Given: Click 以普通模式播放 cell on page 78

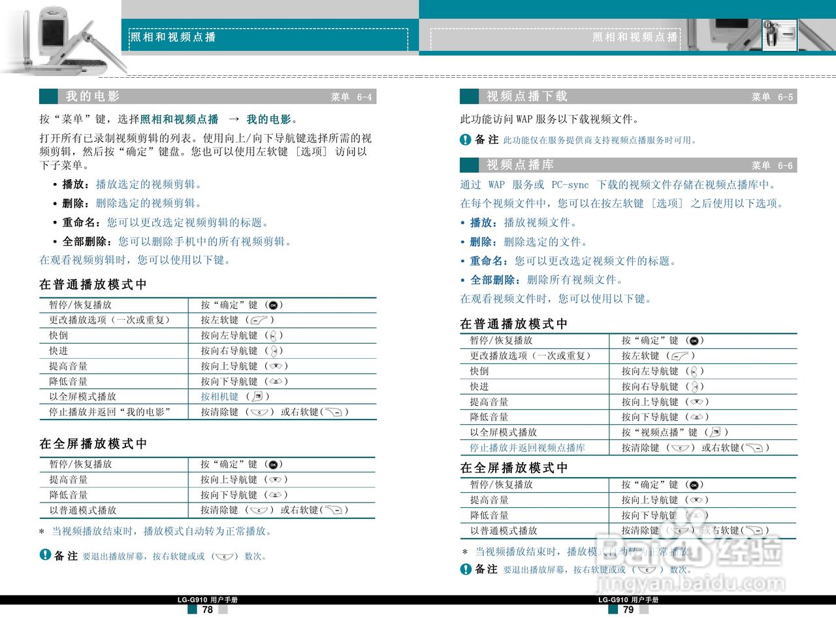Looking at the screenshot, I should point(82,510).
